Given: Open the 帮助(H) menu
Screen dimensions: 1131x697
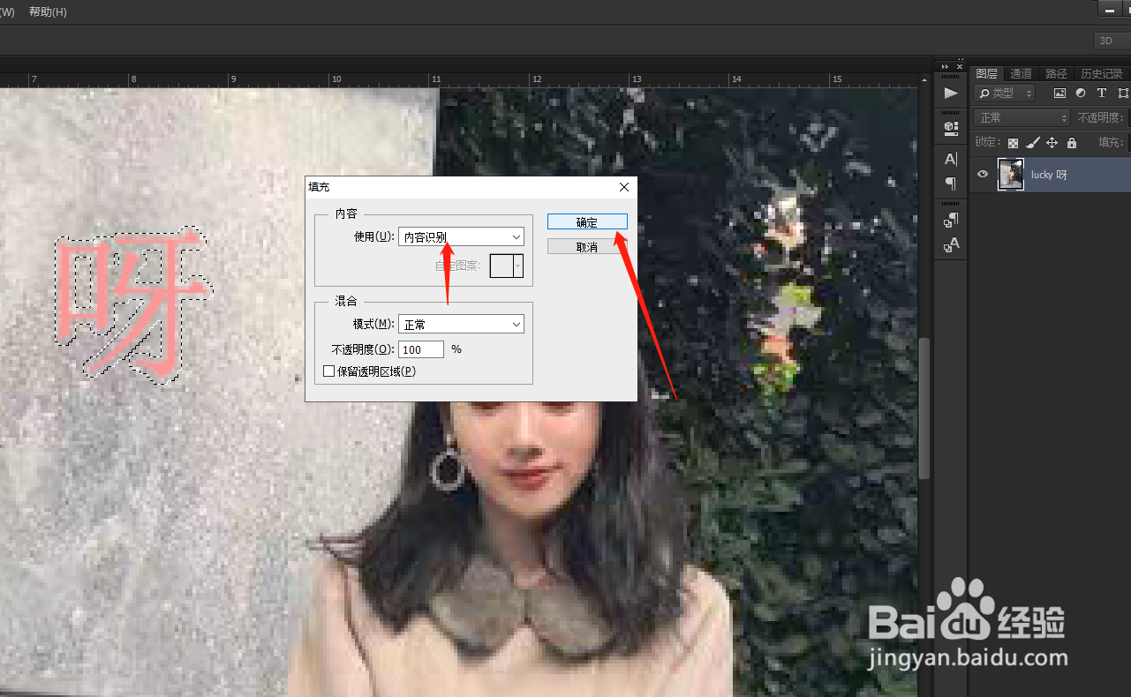Looking at the screenshot, I should [x=48, y=12].
